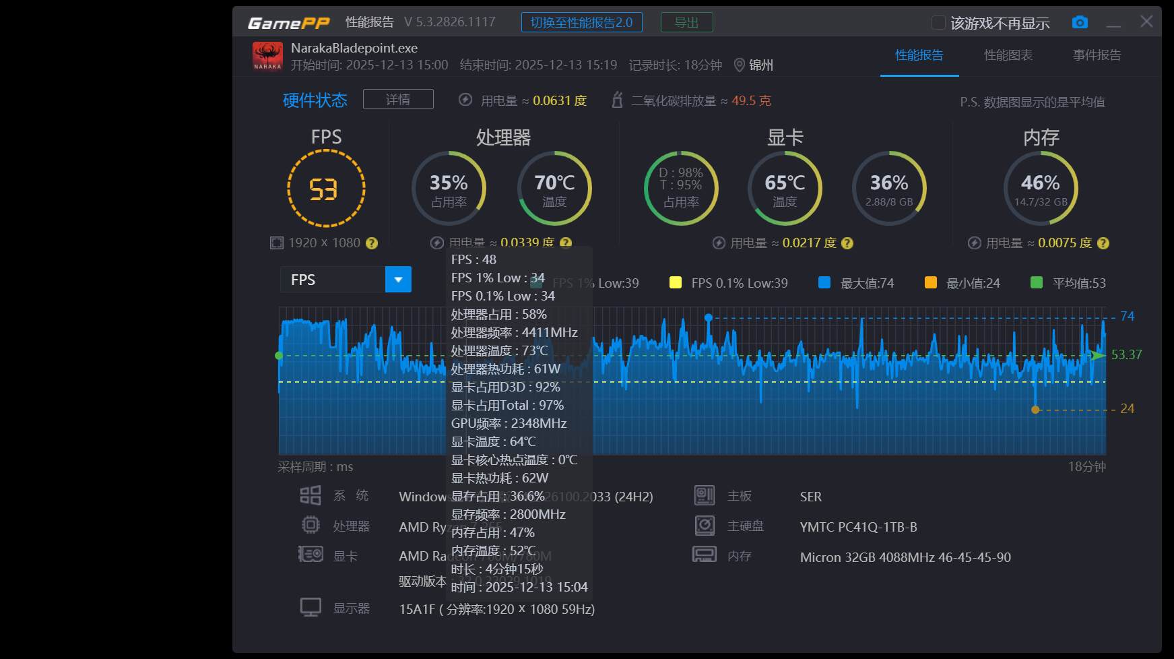Screen dimensions: 1174x659
Task: Click the processor 35% usage gauge
Action: tap(449, 188)
